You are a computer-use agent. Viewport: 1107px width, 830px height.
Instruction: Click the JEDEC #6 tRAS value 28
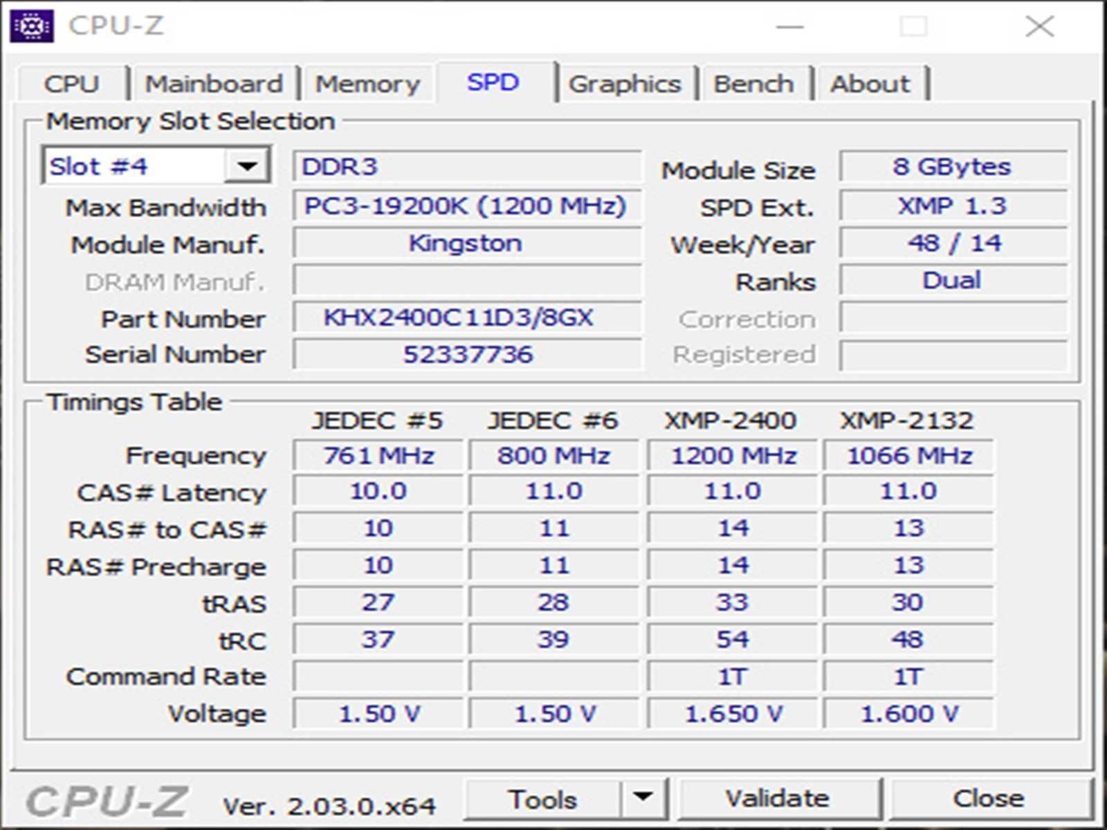tap(553, 602)
